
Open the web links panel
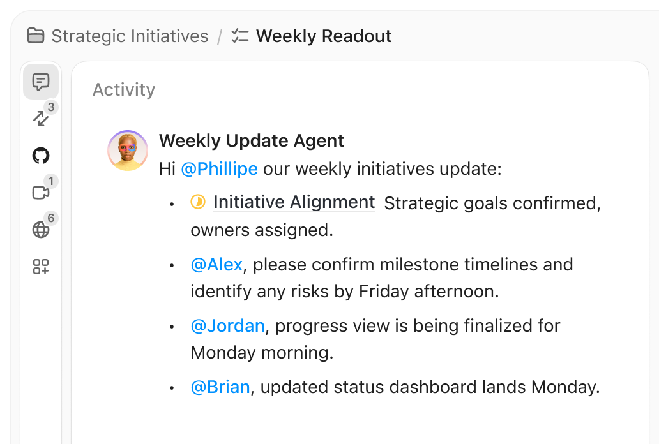41,230
